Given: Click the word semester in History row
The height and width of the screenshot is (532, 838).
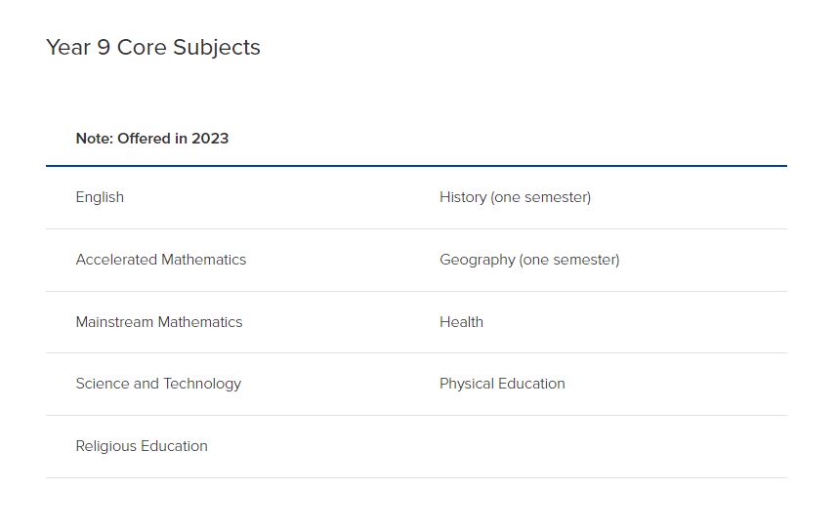Looking at the screenshot, I should (x=556, y=197).
